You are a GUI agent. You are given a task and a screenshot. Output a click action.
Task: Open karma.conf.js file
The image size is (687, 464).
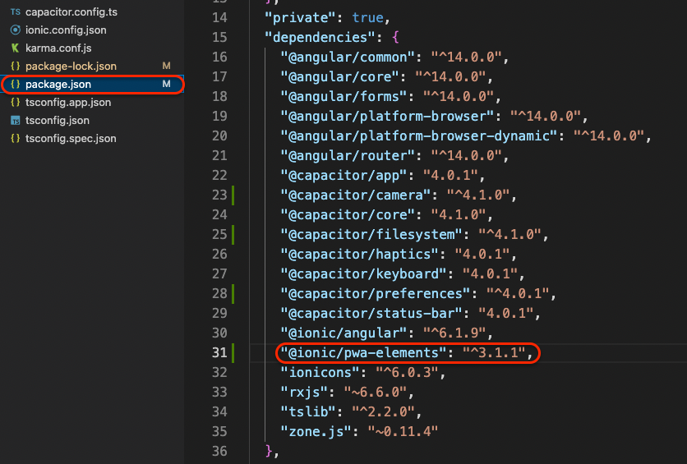coord(58,48)
